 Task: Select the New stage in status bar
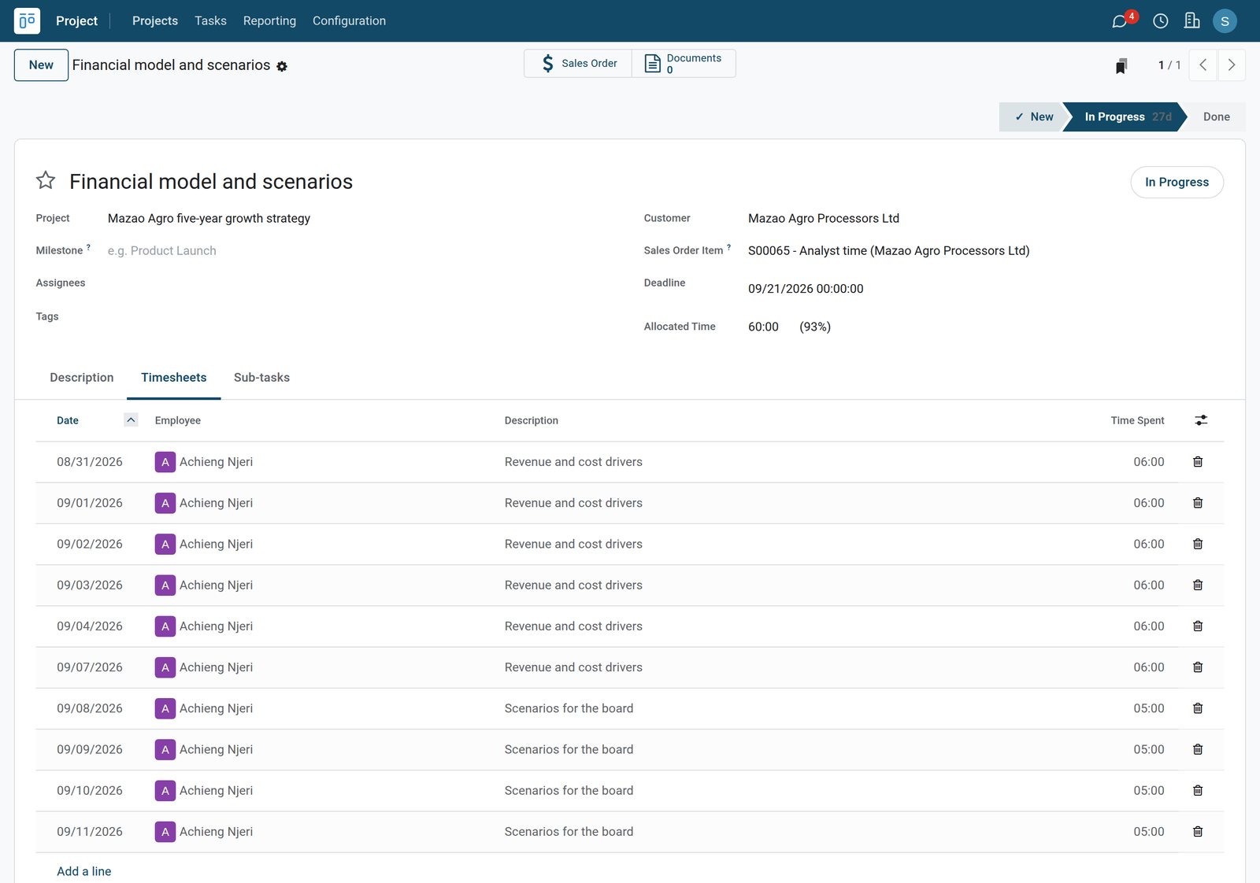pyautogui.click(x=1032, y=117)
